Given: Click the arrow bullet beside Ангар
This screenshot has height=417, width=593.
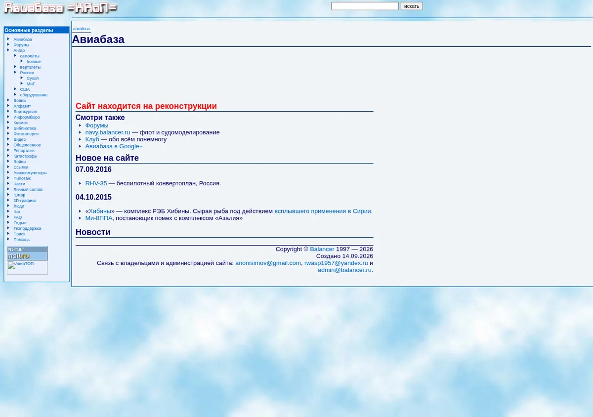Looking at the screenshot, I should (8, 50).
